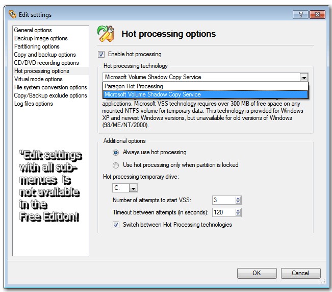Screen dimensions: 332x292
Task: Click the timeout between attempts field
Action: point(224,212)
